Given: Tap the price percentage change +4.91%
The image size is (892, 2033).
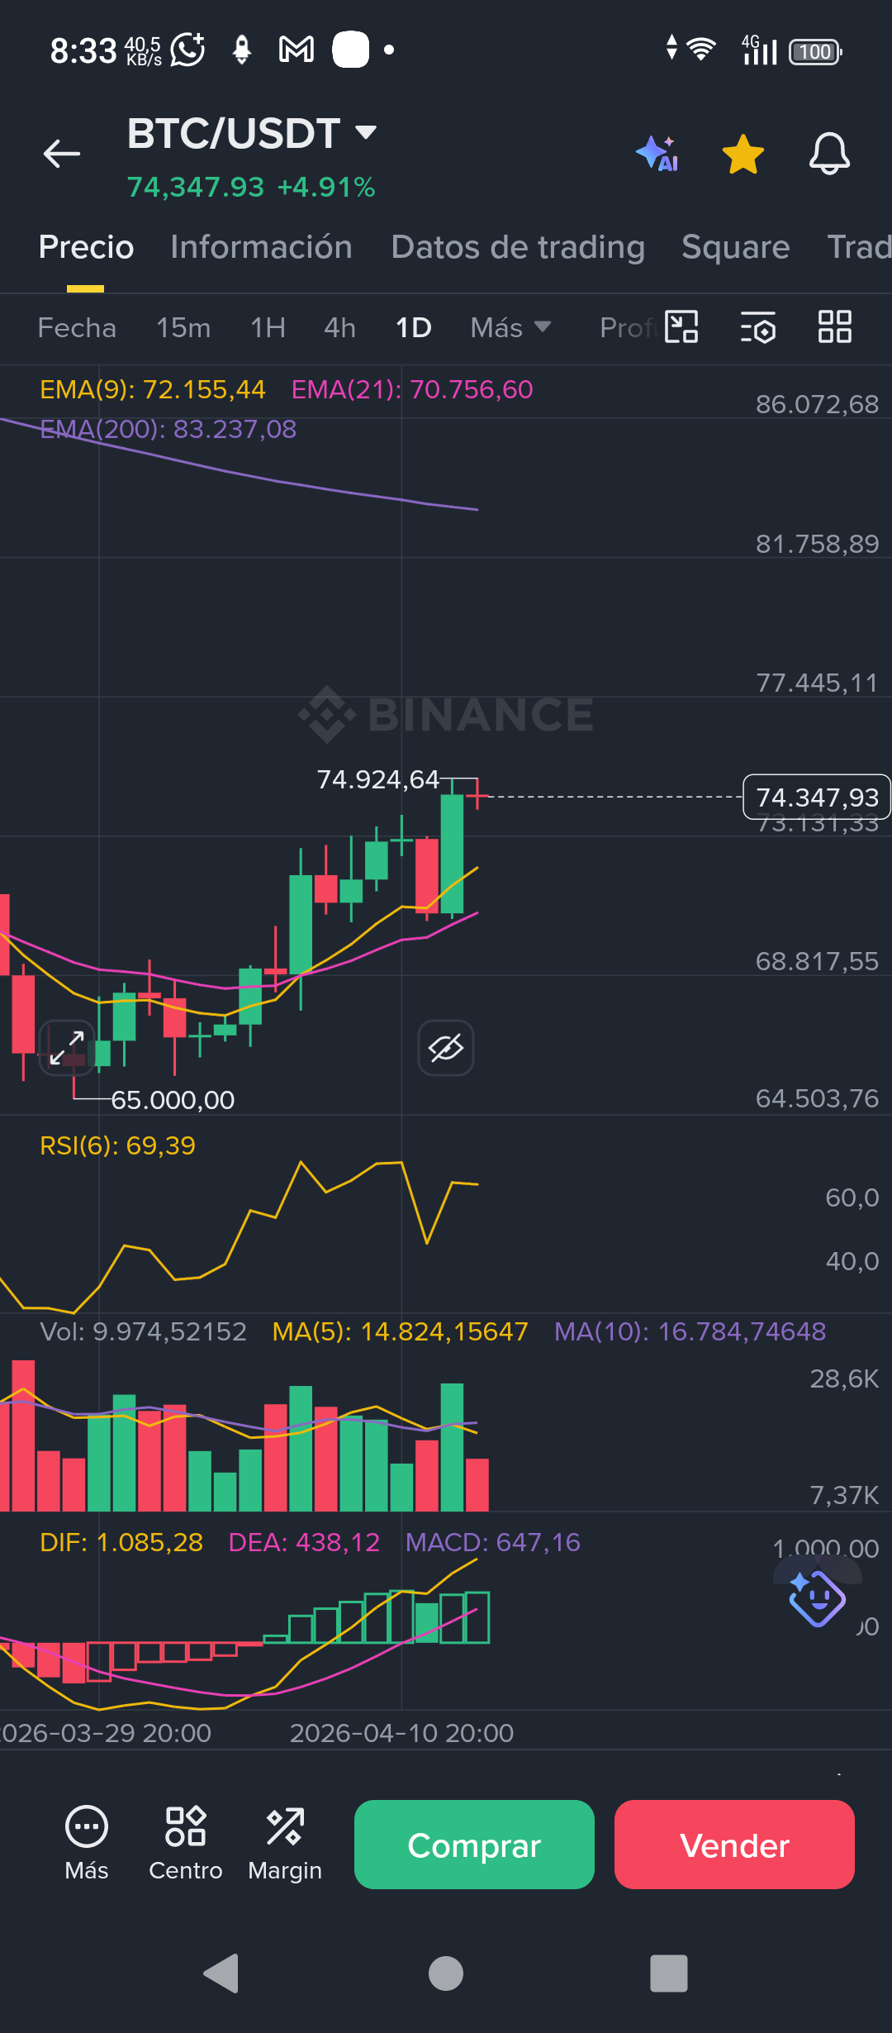Looking at the screenshot, I should click(326, 188).
